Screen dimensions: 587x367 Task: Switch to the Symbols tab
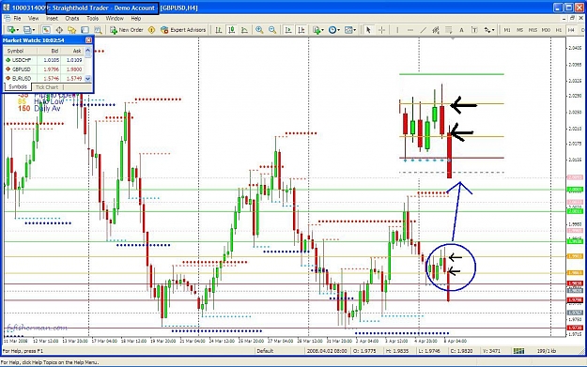[x=18, y=86]
